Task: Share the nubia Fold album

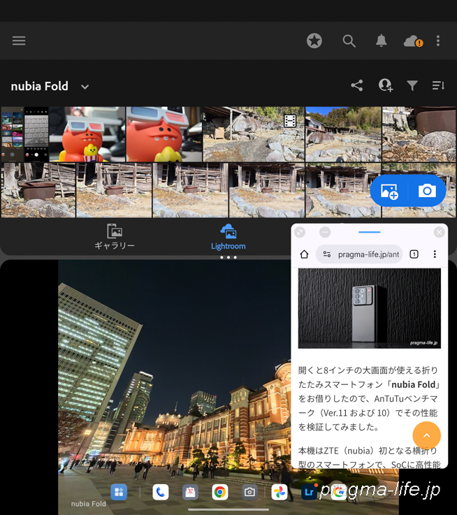Action: [x=357, y=85]
